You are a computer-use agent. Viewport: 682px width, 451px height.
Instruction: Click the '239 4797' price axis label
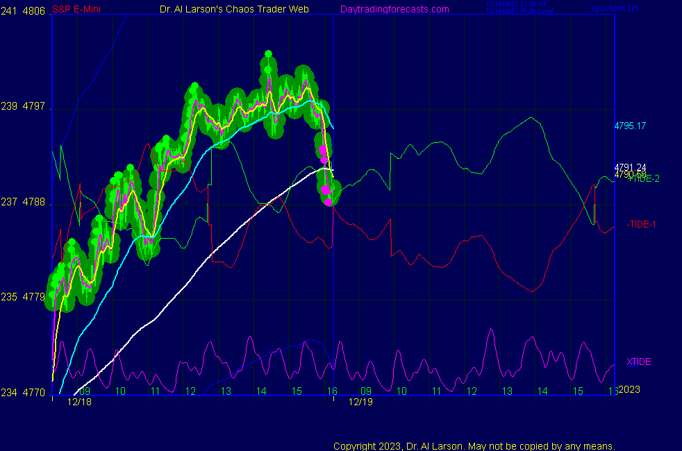(x=23, y=106)
